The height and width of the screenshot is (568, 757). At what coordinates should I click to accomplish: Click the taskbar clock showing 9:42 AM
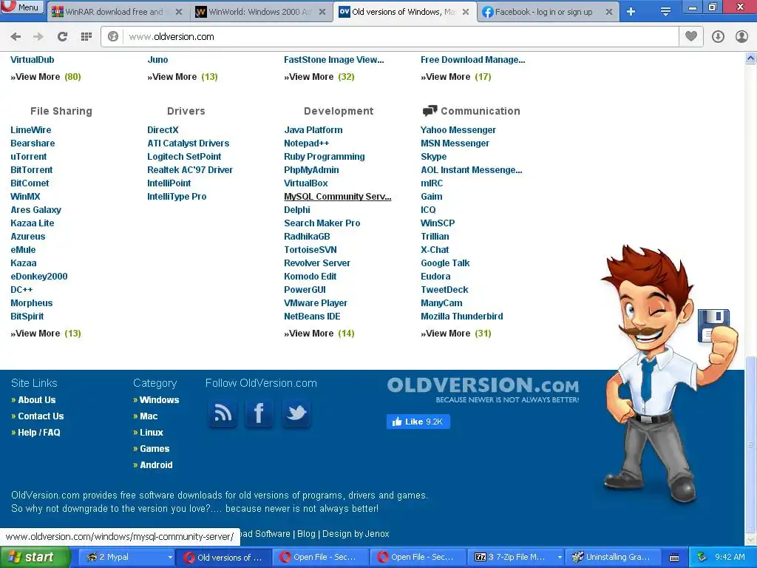point(730,558)
